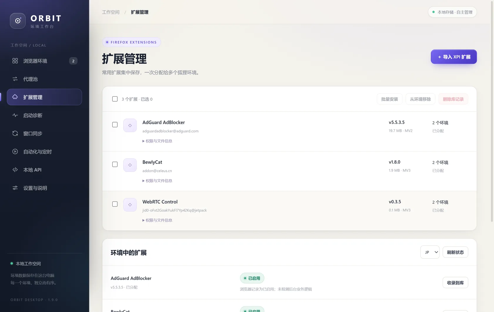Click 2 个环境 in the BewlyCat row
The image size is (494, 312).
point(440,162)
